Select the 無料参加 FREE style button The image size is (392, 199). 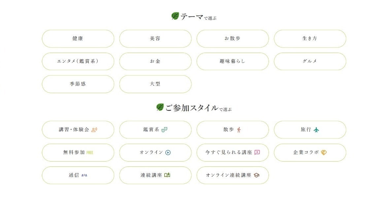[78, 152]
